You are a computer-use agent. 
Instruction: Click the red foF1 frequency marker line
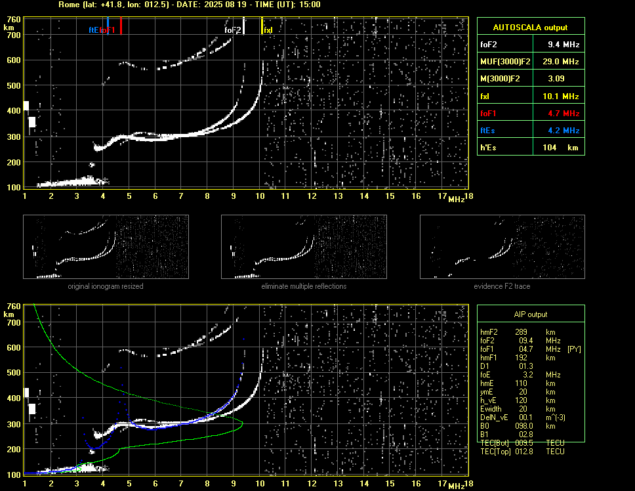pos(121,26)
